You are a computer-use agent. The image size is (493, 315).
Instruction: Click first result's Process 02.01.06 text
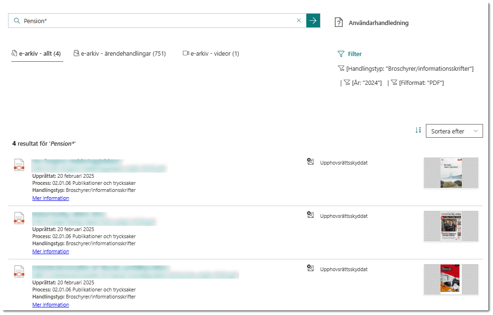click(x=84, y=183)
